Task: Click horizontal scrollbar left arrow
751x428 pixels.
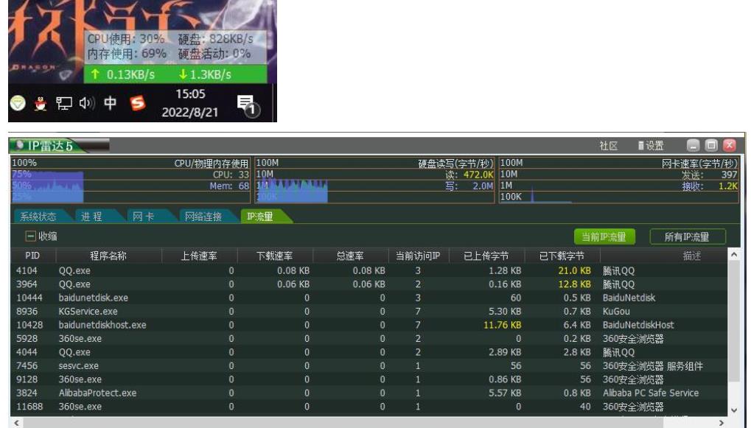Action: (x=17, y=423)
